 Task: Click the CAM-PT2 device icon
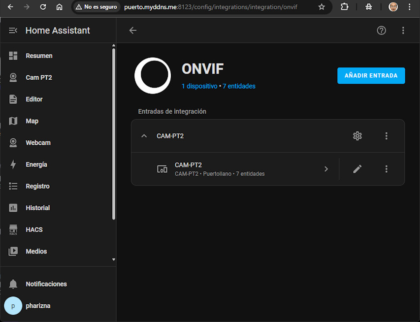pyautogui.click(x=162, y=169)
